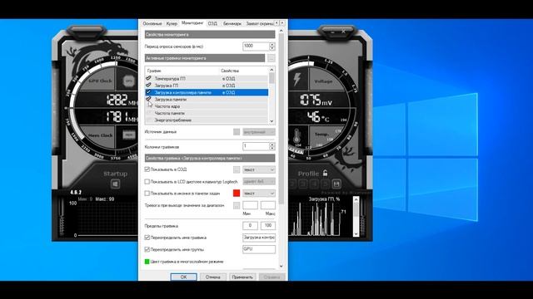Uncheck the Загрузка памяти graph checkmark
533x299 pixels.
(x=148, y=99)
